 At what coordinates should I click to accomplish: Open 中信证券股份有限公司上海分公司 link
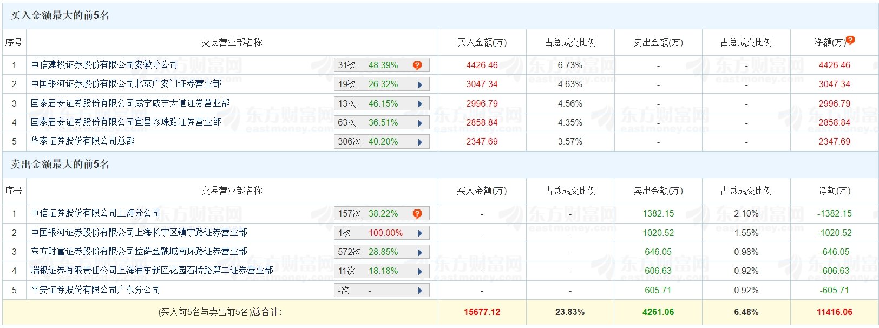point(95,213)
